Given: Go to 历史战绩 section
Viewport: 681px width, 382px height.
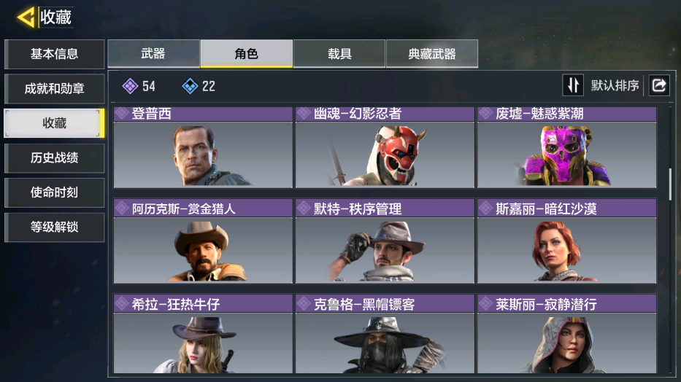Looking at the screenshot, I should click(54, 157).
